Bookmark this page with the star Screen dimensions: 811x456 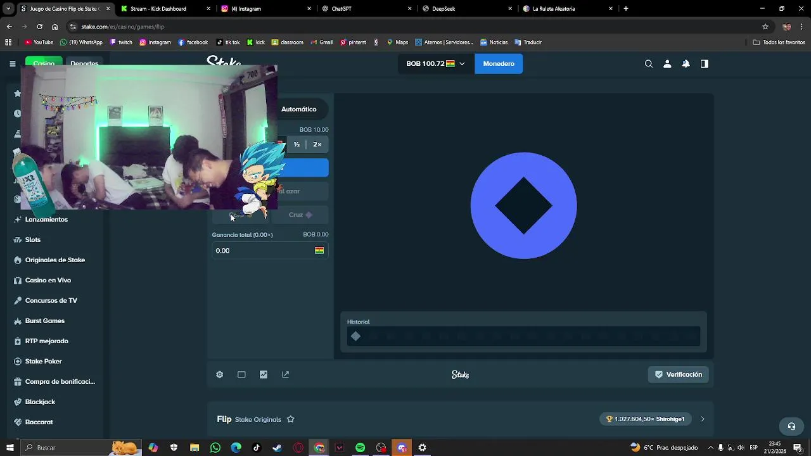coord(765,27)
